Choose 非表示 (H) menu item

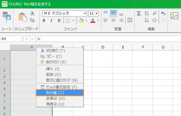click(x=60, y=99)
